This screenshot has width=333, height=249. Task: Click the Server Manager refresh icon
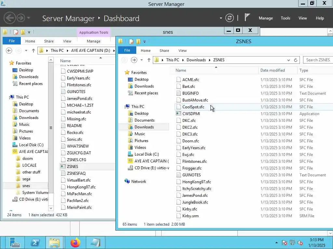pyautogui.click(x=230, y=18)
